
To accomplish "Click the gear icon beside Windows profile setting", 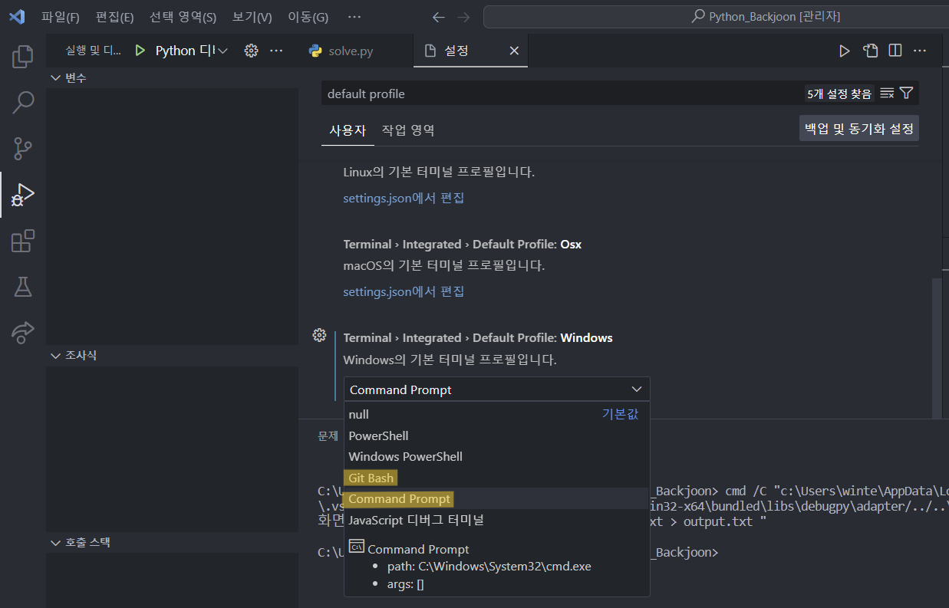I will coord(320,335).
